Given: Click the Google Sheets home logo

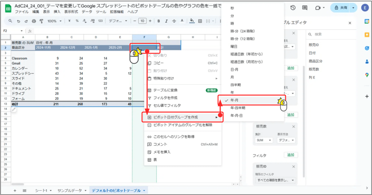Looking at the screenshot, I should pyautogui.click(x=8, y=8).
